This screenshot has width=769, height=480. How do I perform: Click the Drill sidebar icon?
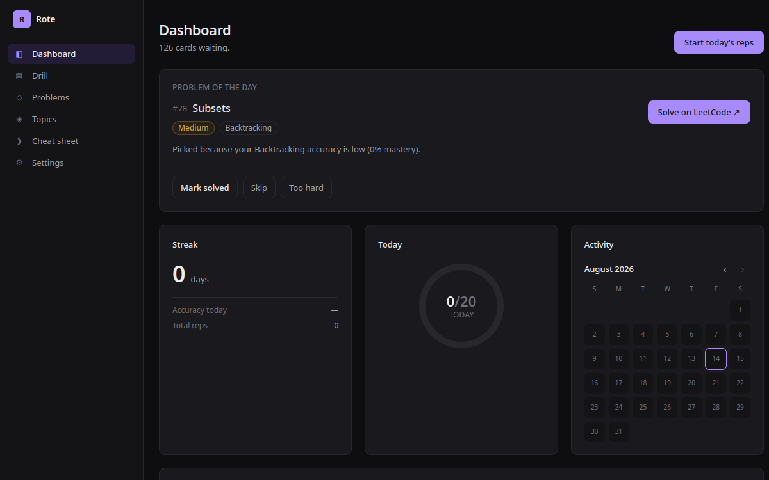click(19, 76)
